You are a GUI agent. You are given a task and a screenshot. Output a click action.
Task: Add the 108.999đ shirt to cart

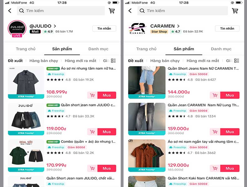point(92,95)
